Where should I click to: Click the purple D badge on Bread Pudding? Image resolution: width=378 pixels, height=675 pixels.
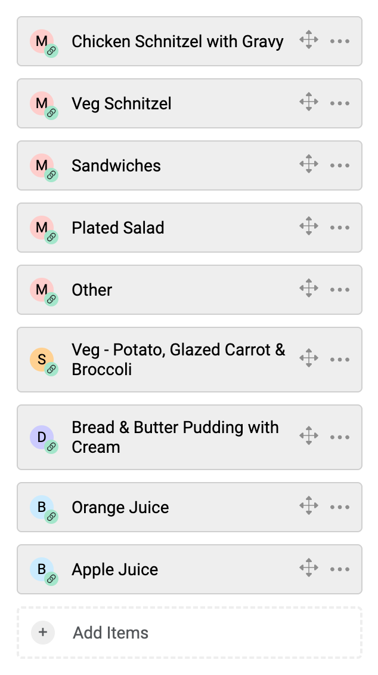(x=41, y=437)
